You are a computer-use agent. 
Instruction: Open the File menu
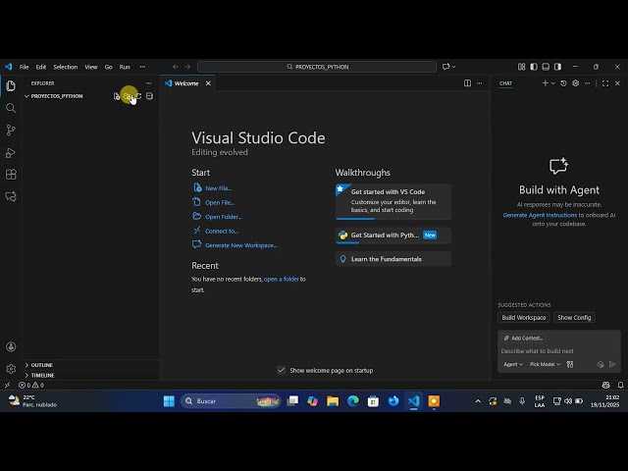pyautogui.click(x=24, y=67)
